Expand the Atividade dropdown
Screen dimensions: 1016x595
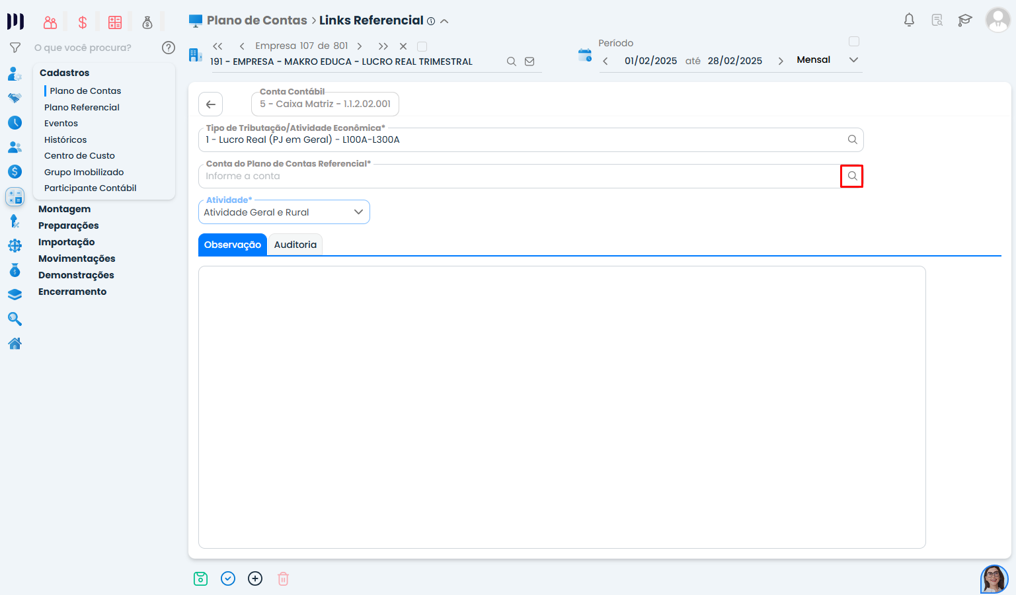[358, 212]
